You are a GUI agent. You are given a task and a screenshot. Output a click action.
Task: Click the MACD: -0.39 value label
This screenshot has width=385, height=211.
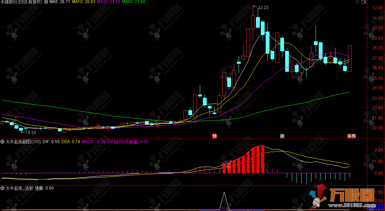click(94, 142)
